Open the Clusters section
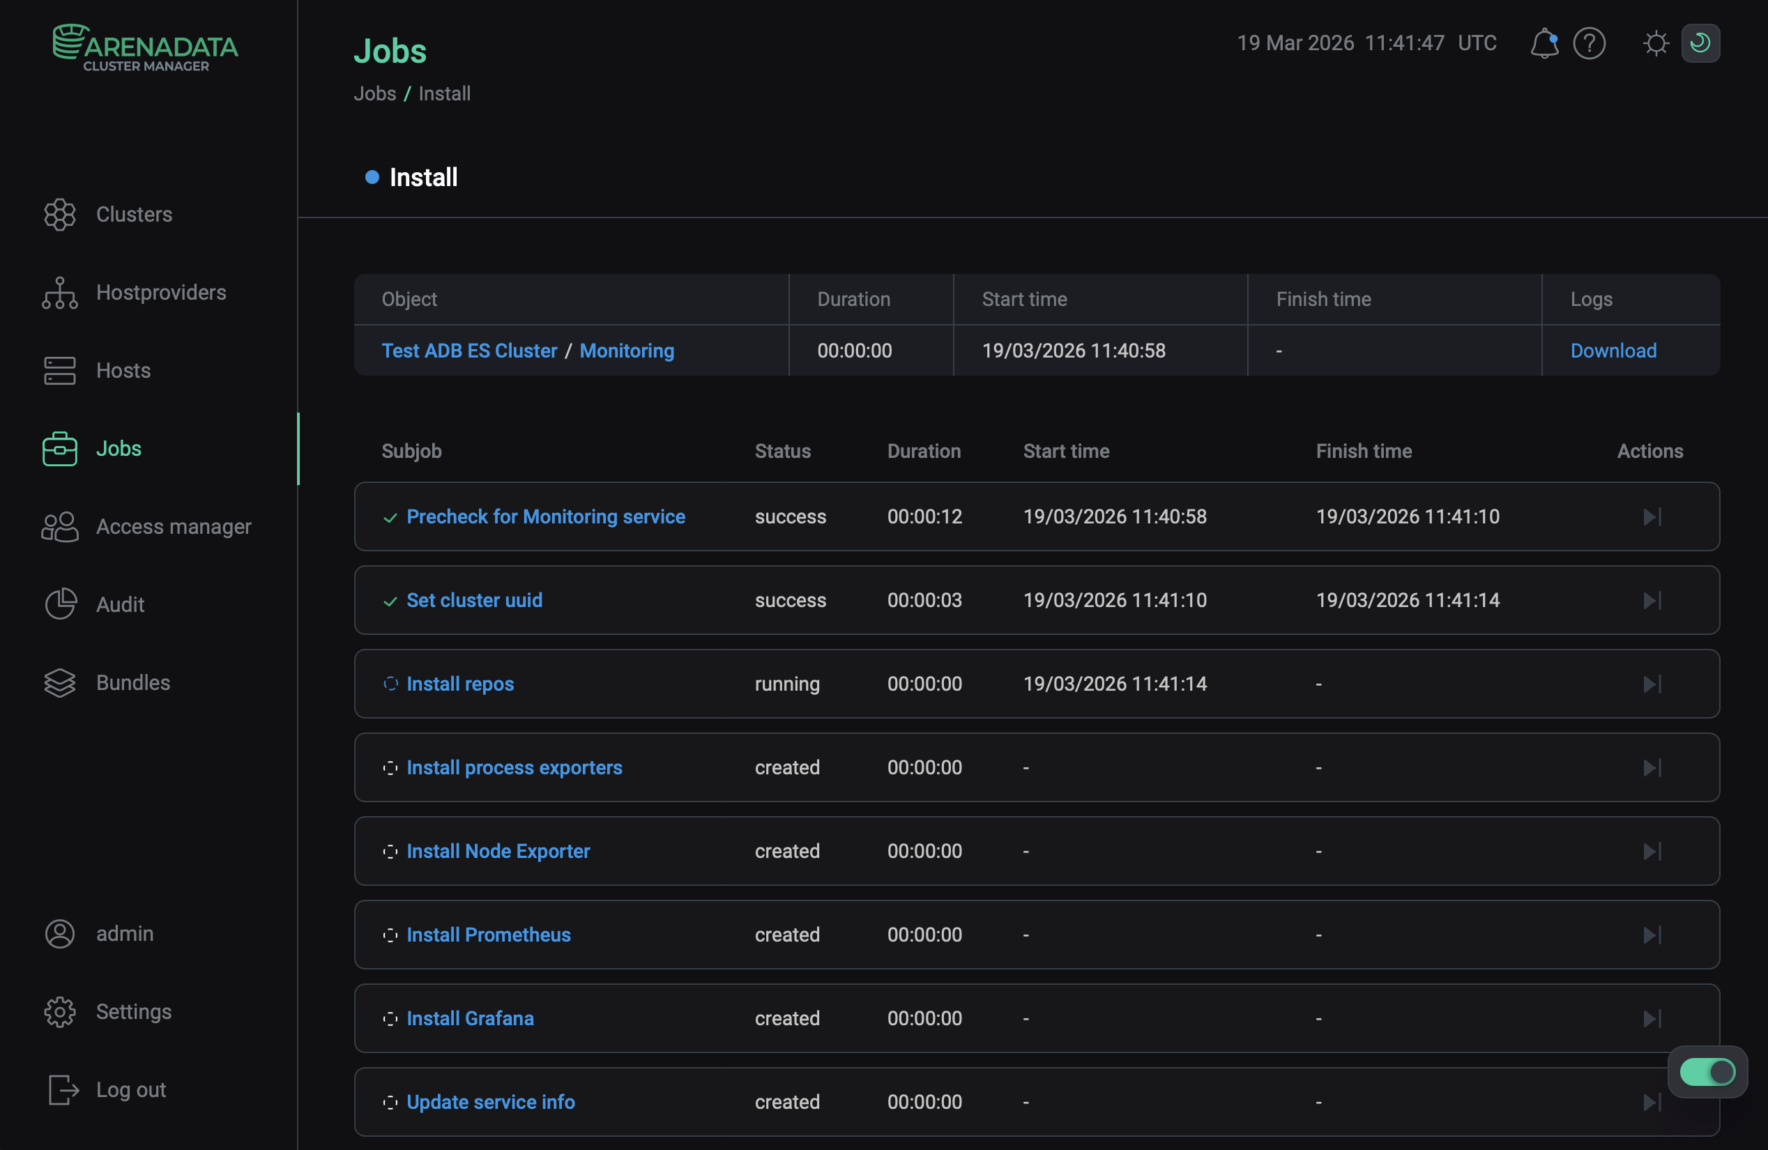 [x=134, y=214]
